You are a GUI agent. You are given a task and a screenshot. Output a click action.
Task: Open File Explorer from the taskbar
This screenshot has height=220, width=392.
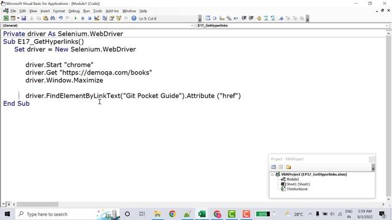[157, 214]
